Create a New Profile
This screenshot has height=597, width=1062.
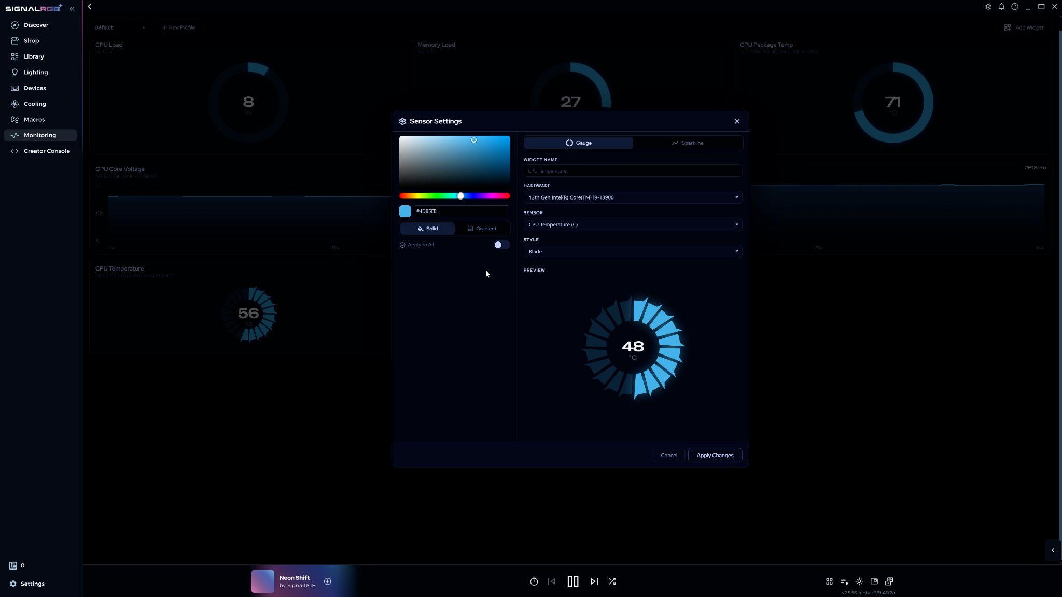click(x=178, y=27)
